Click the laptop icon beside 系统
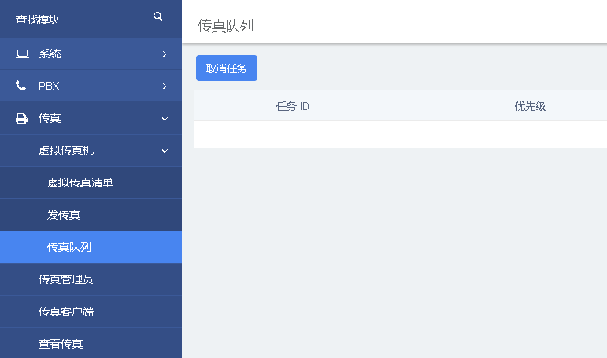Viewport: 607px width, 358px height. [22, 54]
